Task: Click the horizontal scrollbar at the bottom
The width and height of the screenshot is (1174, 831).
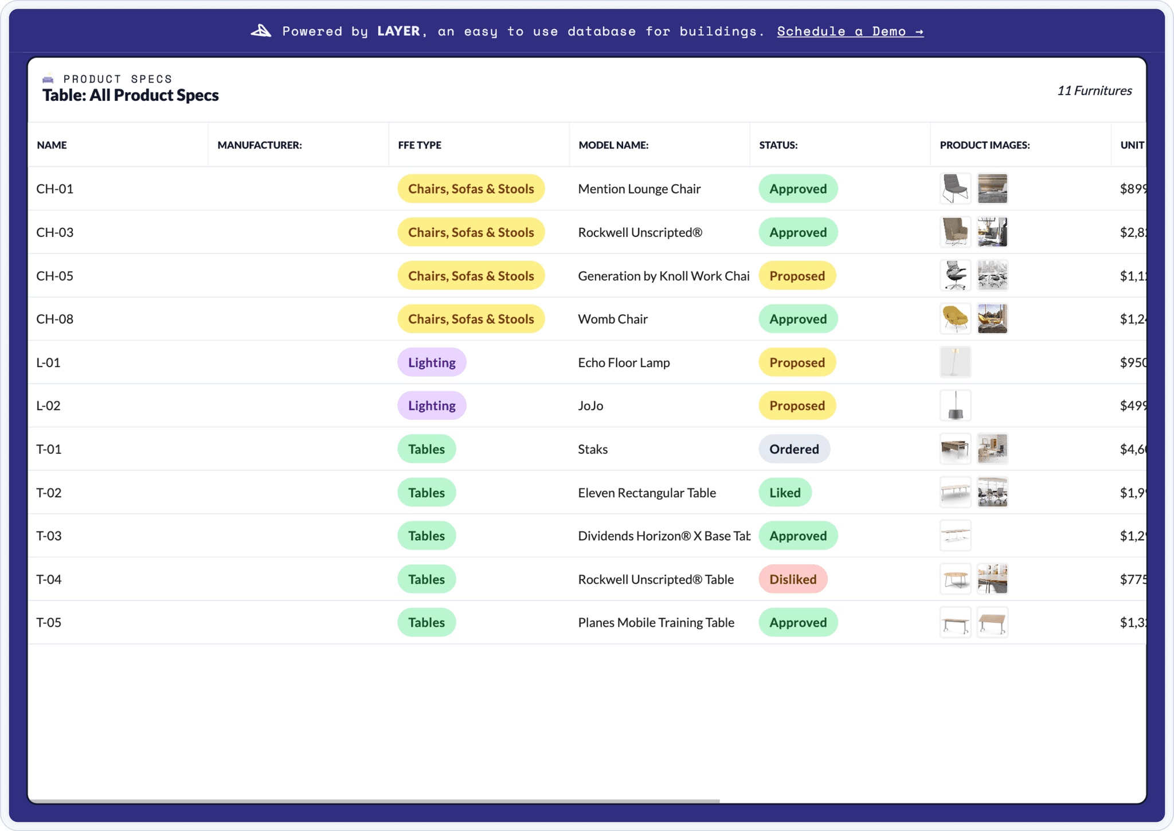Action: point(373,799)
